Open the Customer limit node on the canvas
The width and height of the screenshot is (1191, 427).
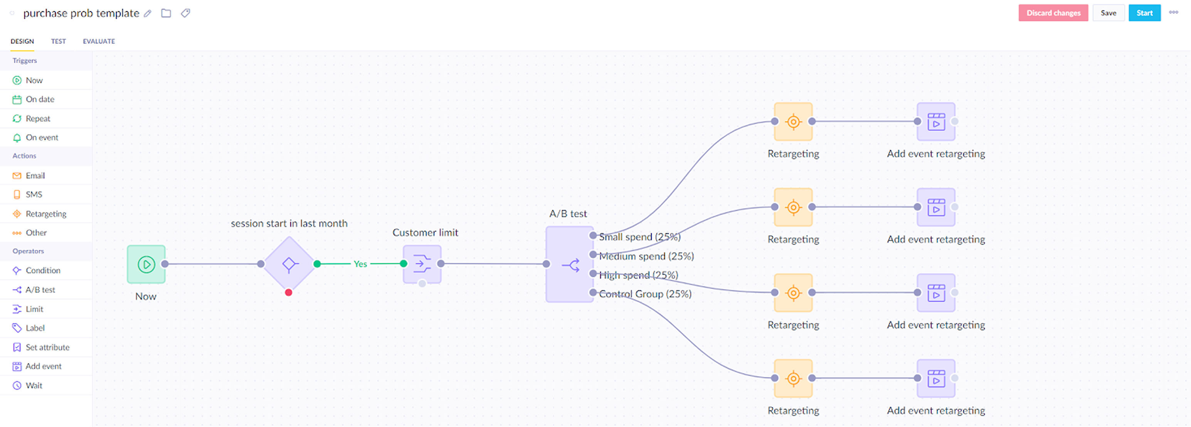pyautogui.click(x=422, y=264)
